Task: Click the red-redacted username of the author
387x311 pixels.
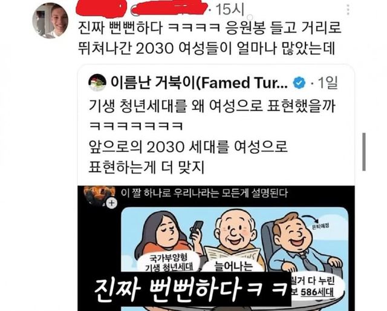Action: [x=142, y=10]
